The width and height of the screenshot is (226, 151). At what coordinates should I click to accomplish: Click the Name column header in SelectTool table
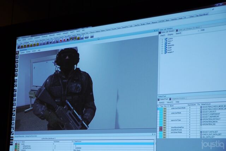click(172, 106)
